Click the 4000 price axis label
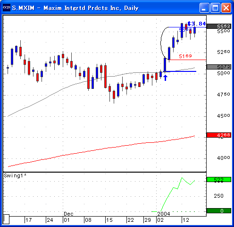The height and width of the screenshot is (227, 234). (224, 158)
